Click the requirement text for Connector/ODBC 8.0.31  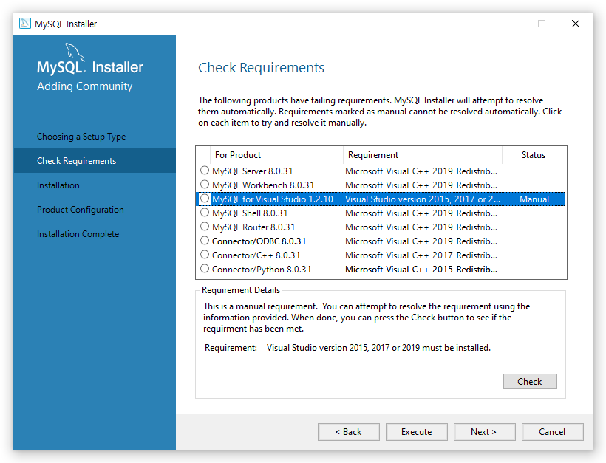pos(421,241)
